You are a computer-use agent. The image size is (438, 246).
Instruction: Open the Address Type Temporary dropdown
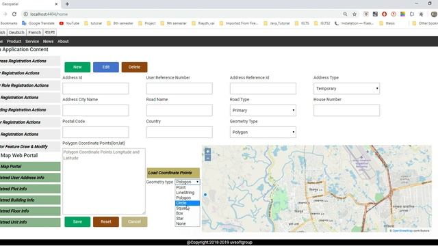(x=346, y=88)
